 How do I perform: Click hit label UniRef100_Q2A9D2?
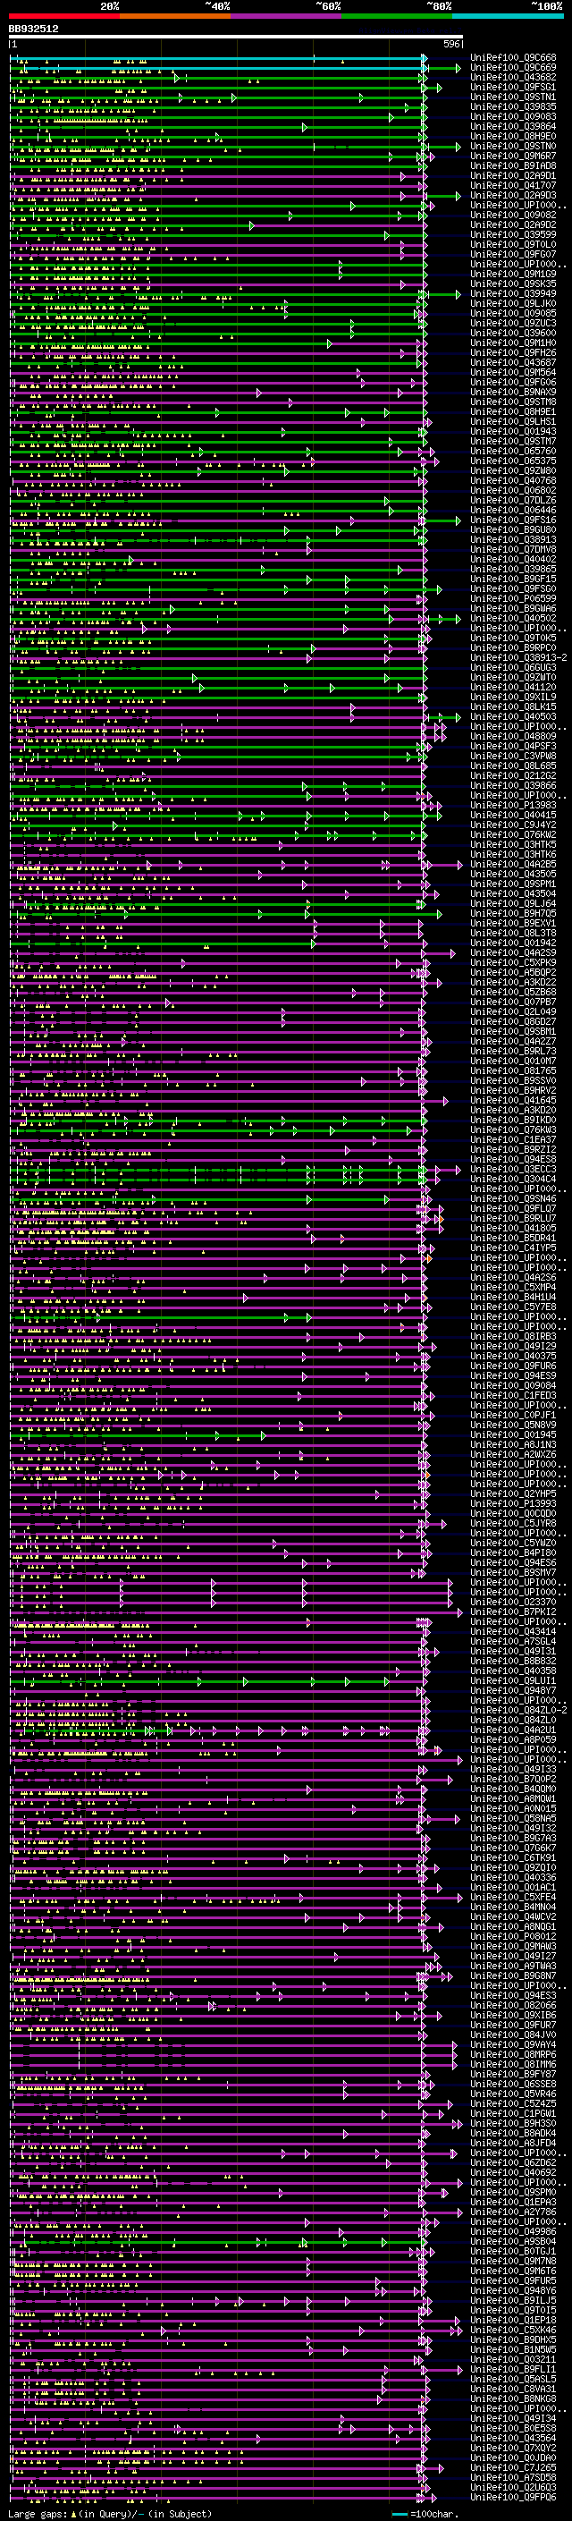point(513,225)
